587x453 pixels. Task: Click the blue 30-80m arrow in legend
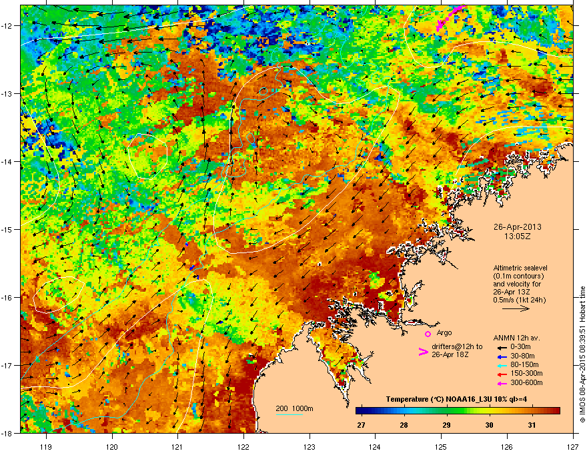tap(502, 356)
